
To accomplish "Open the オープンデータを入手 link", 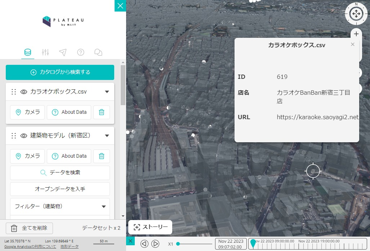I will point(60,189).
